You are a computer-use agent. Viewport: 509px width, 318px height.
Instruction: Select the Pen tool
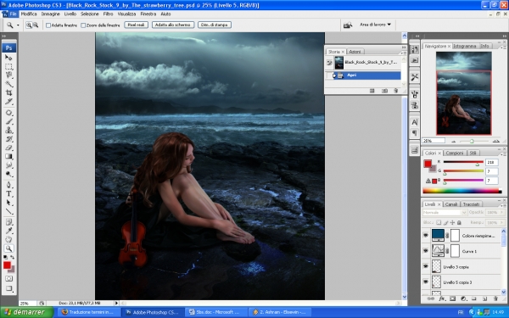(x=8, y=185)
